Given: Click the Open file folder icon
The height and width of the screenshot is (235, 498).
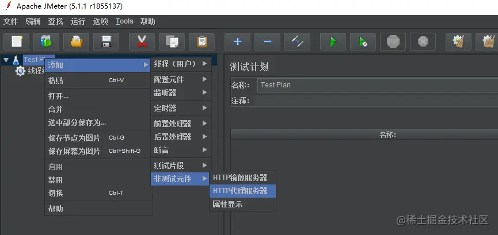Looking at the screenshot, I should pos(76,41).
